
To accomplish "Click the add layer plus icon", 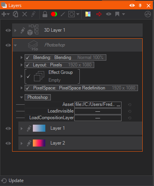I will pyautogui.click(x=4, y=14).
